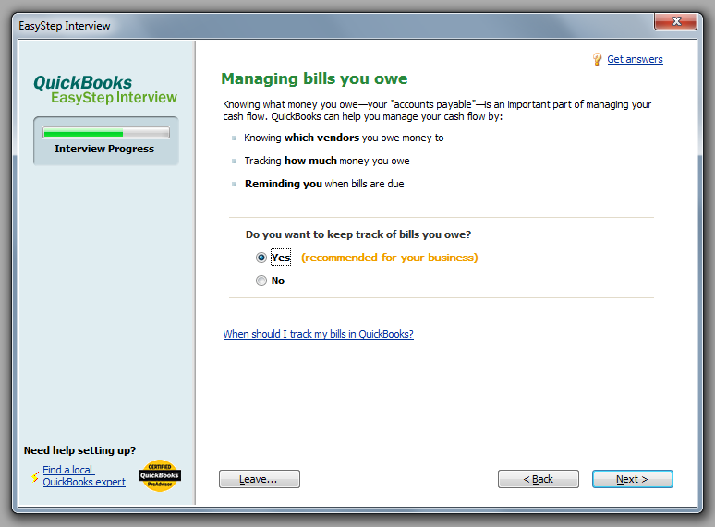
Task: Click the Knowing which vendors bullet text
Action: coord(344,138)
